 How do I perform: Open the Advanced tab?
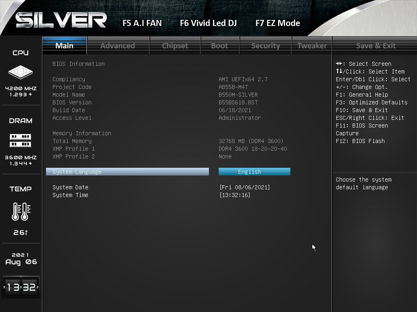coord(118,45)
